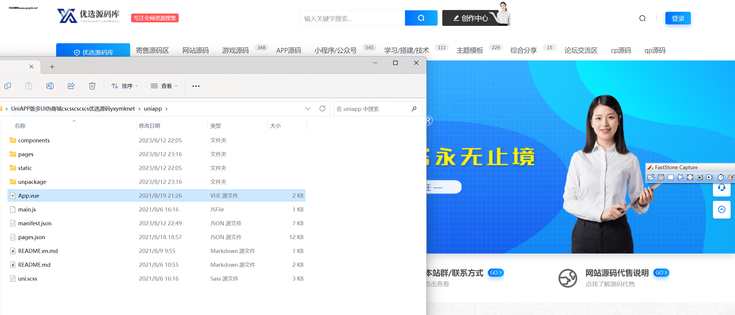Click the Explorer rename icon
735x315 pixels.
tap(50, 86)
